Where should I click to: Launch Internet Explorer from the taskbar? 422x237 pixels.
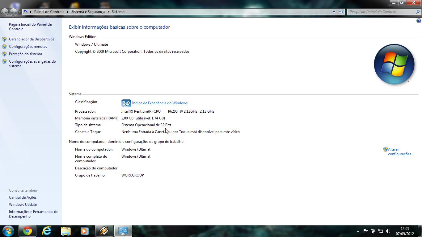click(47, 231)
